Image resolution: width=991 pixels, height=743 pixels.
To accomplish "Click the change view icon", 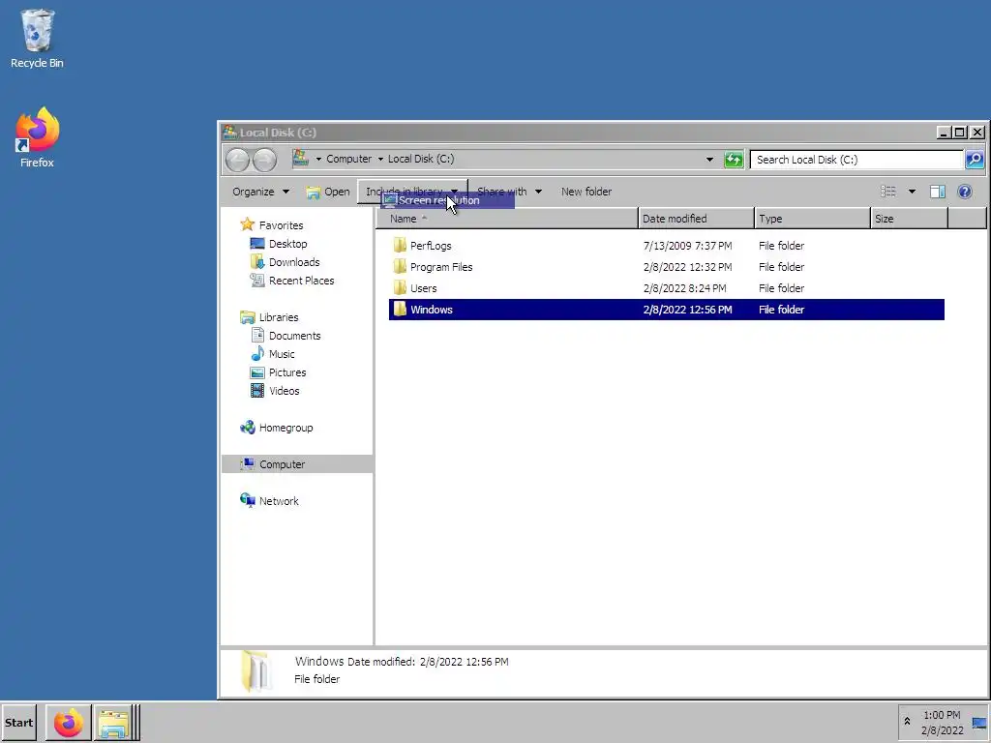I will pos(888,192).
